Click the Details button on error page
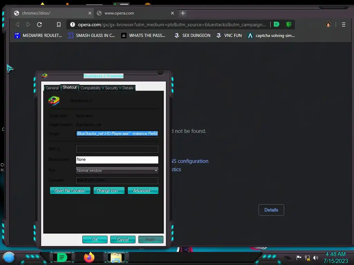 (x=271, y=210)
